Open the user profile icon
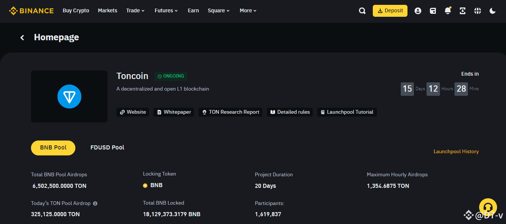The height and width of the screenshot is (224, 506). click(418, 11)
